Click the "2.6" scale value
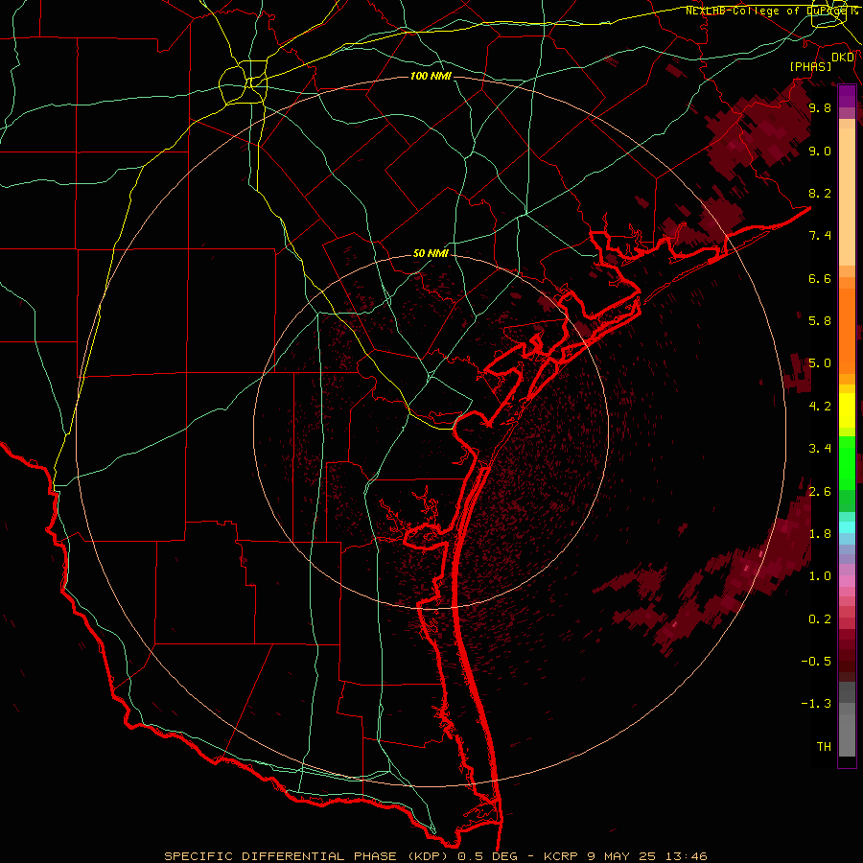 coord(820,492)
